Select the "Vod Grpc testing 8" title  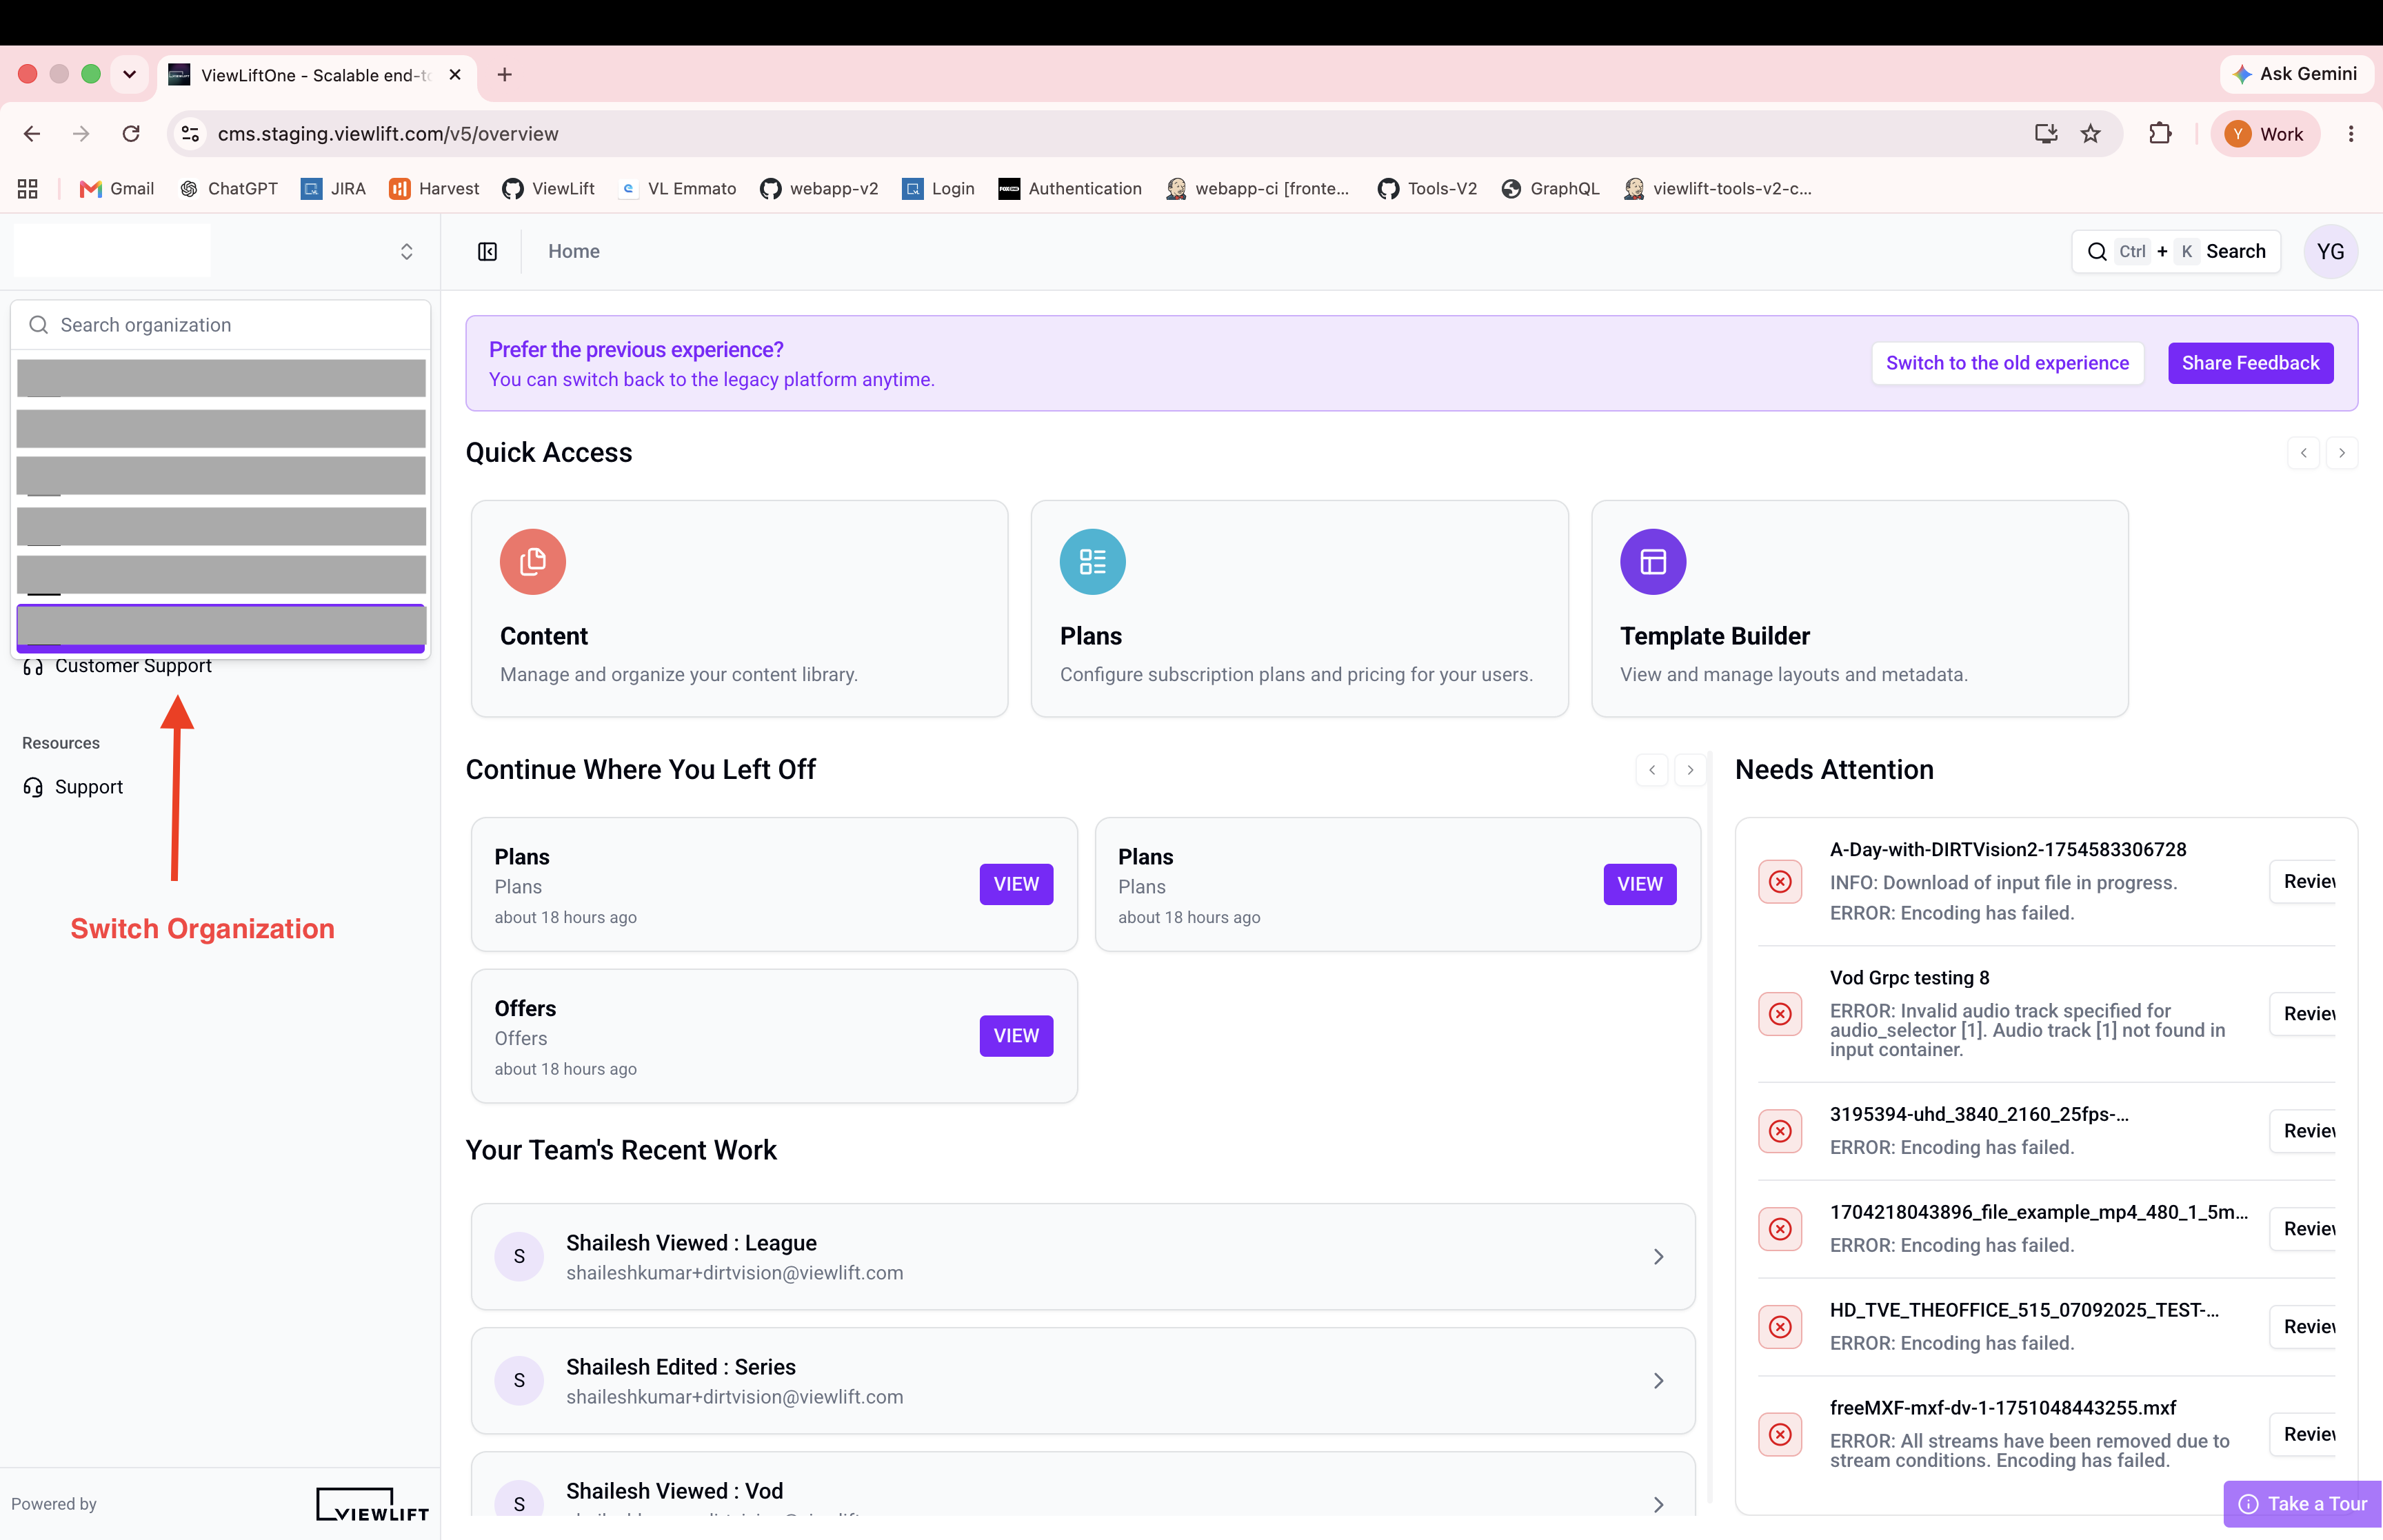[x=1909, y=978]
